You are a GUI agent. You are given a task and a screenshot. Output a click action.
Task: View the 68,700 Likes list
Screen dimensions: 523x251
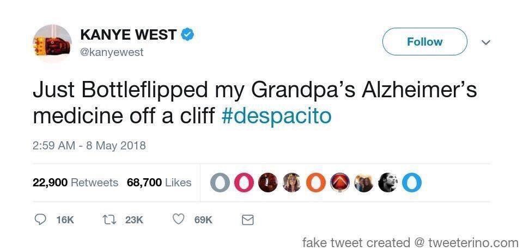coord(159,183)
